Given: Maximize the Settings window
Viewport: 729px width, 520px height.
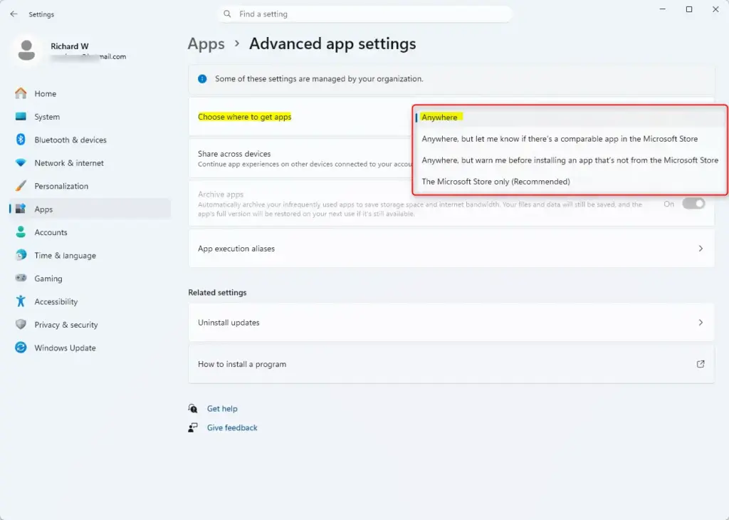Looking at the screenshot, I should click(x=689, y=9).
